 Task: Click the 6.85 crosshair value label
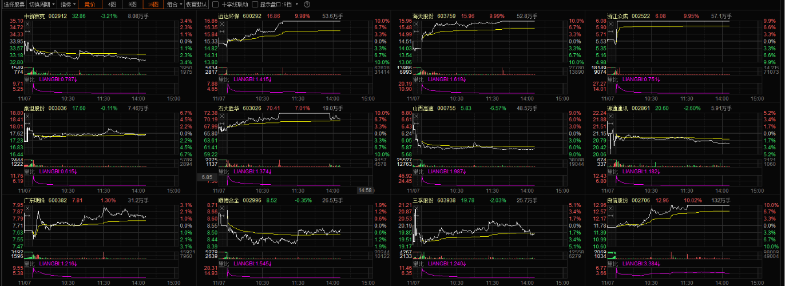[x=207, y=177]
